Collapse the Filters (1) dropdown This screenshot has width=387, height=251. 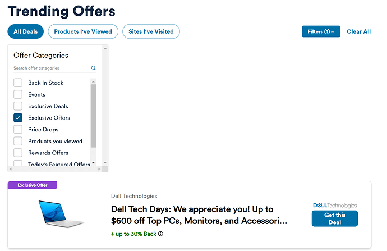[x=321, y=32]
